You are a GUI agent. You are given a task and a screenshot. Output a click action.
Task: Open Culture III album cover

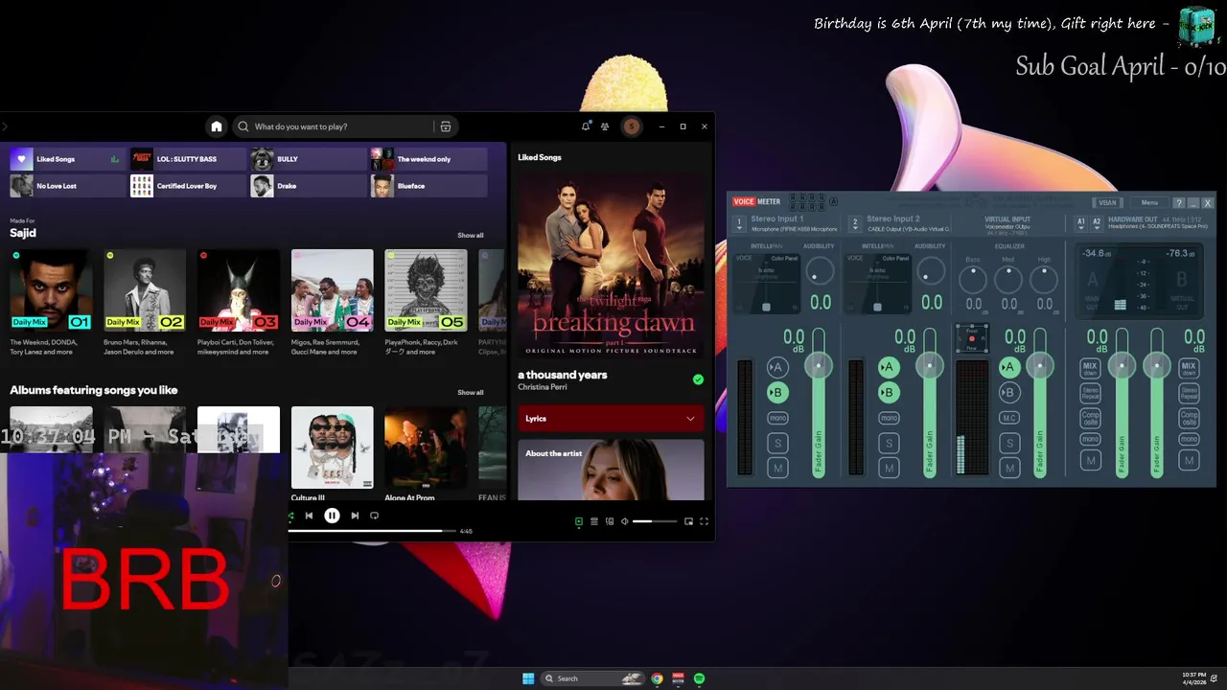(x=332, y=448)
